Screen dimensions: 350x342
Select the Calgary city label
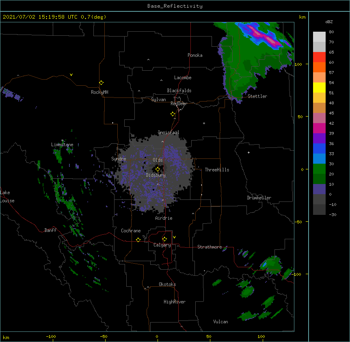(x=162, y=245)
